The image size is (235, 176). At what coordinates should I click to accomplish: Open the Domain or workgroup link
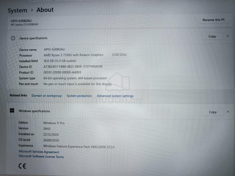pyautogui.click(x=47, y=96)
